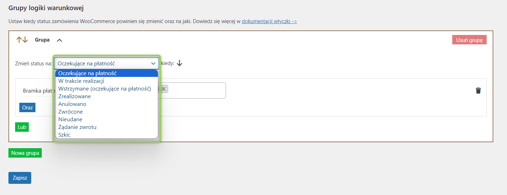Choose Żądanie zwrotu option
The width and height of the screenshot is (507, 195).
tap(107, 127)
